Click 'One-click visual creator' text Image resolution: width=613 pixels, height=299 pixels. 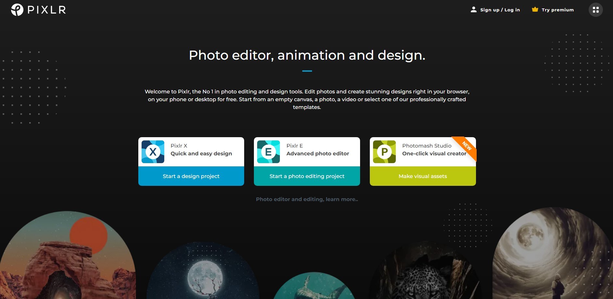coord(434,153)
